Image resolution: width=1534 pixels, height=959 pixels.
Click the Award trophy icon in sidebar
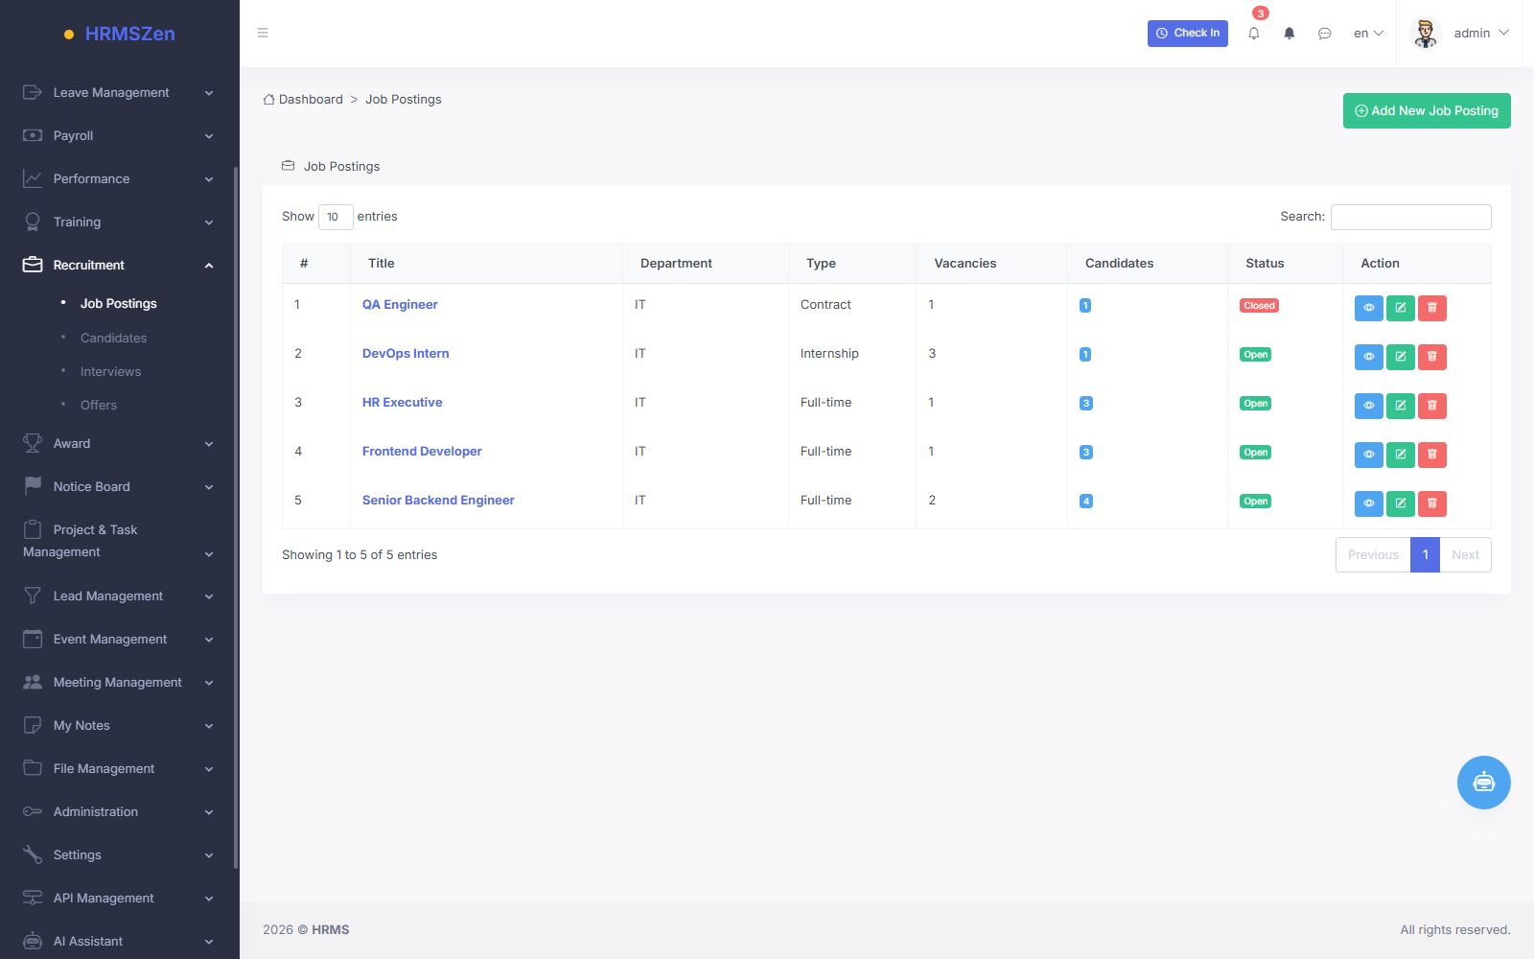pos(33,443)
